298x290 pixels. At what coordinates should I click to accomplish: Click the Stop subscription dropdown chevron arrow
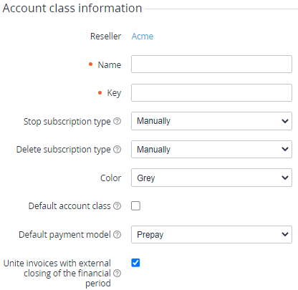pos(285,121)
